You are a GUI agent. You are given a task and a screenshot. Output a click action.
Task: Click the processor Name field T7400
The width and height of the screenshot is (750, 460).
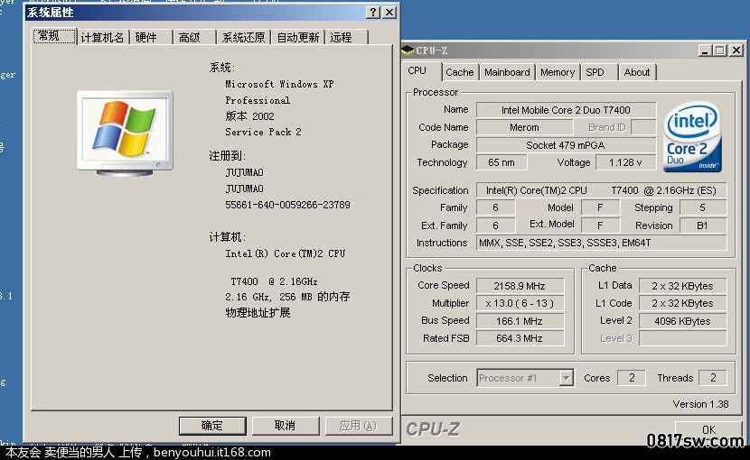click(566, 110)
